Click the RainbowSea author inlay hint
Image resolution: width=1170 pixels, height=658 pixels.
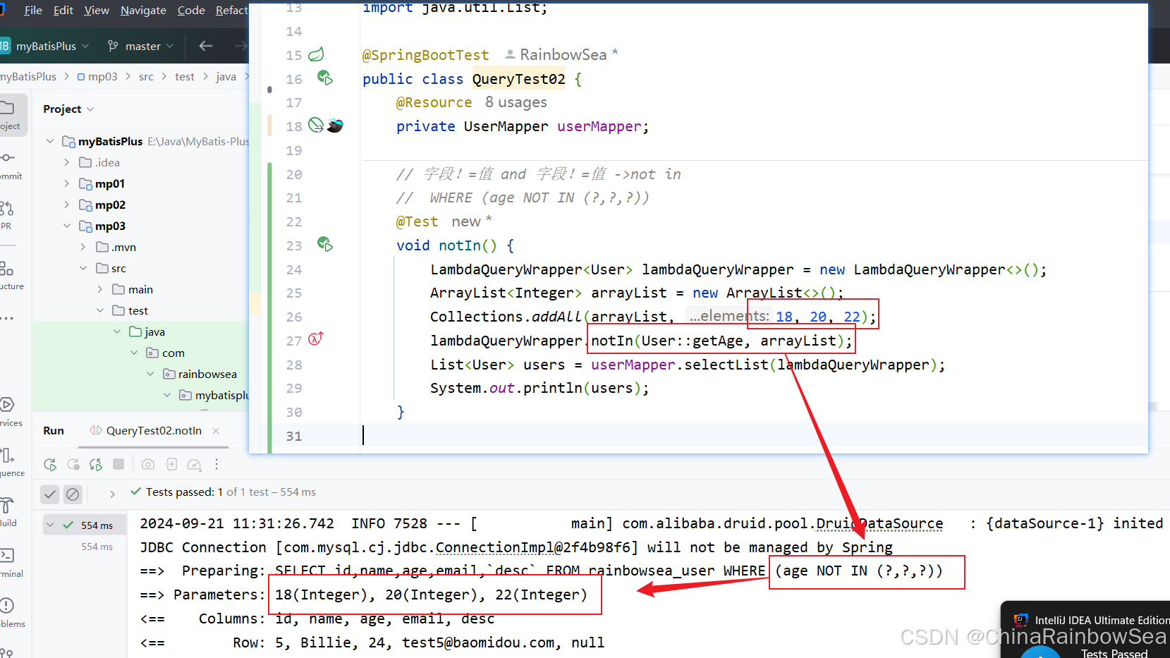pyautogui.click(x=562, y=54)
